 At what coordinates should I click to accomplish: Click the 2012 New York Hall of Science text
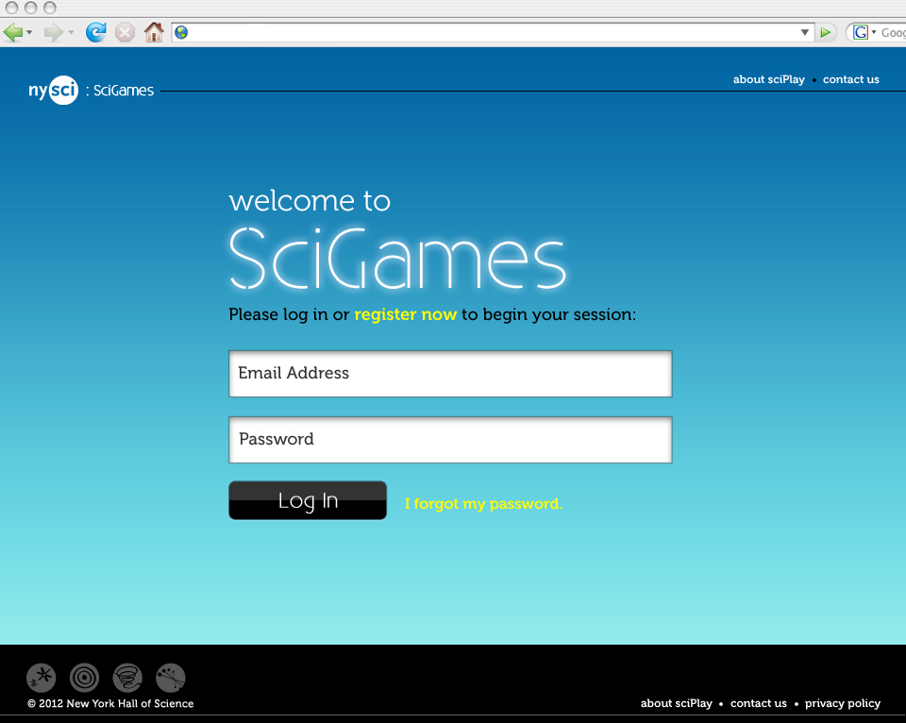pyautogui.click(x=110, y=703)
